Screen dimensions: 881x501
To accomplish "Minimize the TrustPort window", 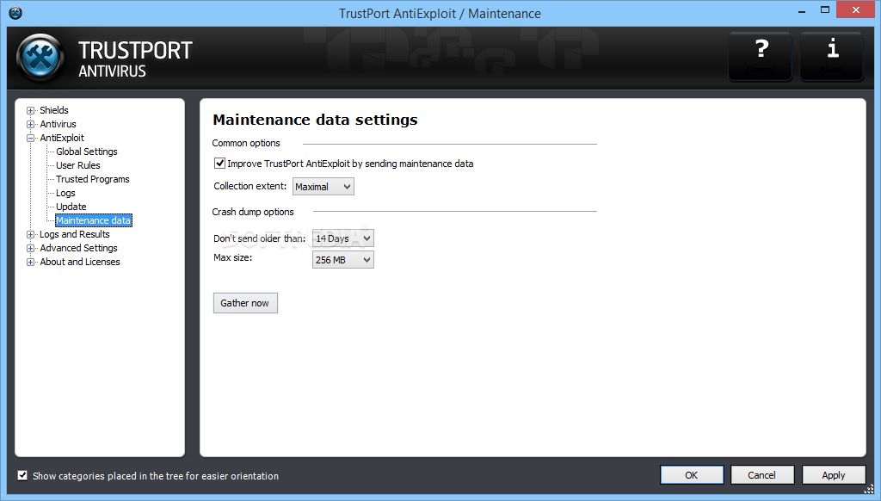I will pos(802,10).
